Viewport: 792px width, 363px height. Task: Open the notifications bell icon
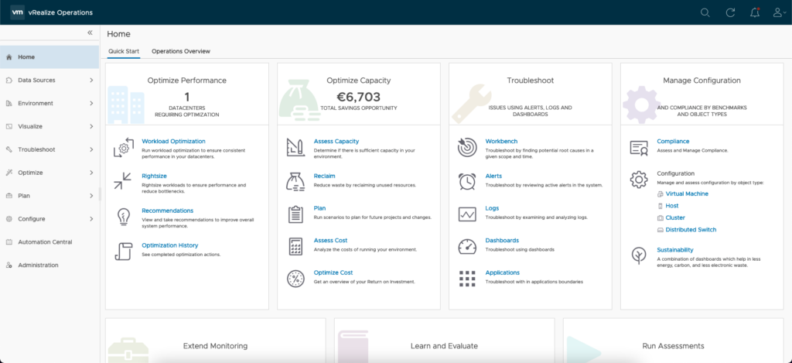(x=755, y=12)
